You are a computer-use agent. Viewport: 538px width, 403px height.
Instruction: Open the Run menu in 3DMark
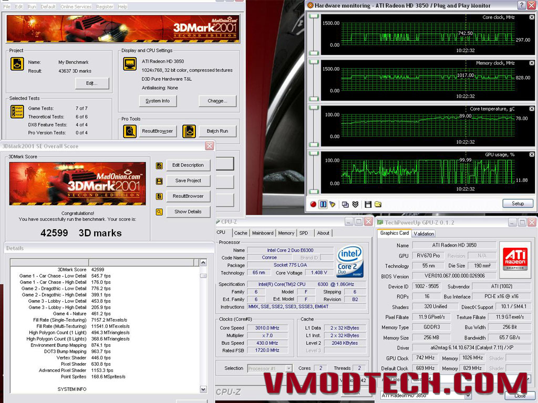tap(32, 6)
